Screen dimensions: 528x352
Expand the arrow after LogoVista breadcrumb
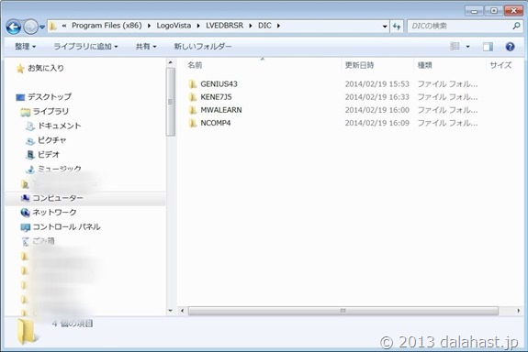pos(198,26)
